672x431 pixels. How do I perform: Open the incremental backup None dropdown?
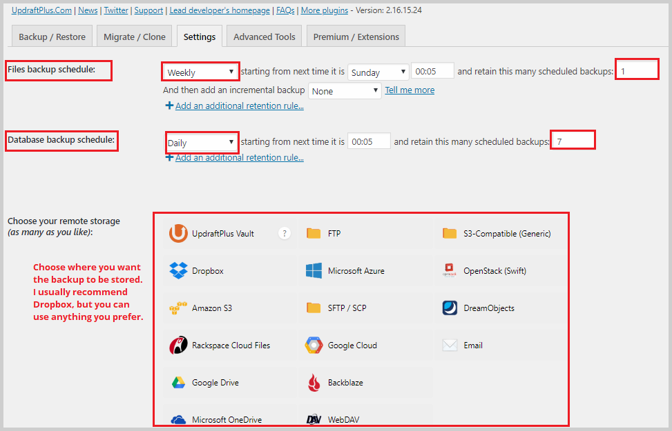click(x=345, y=90)
